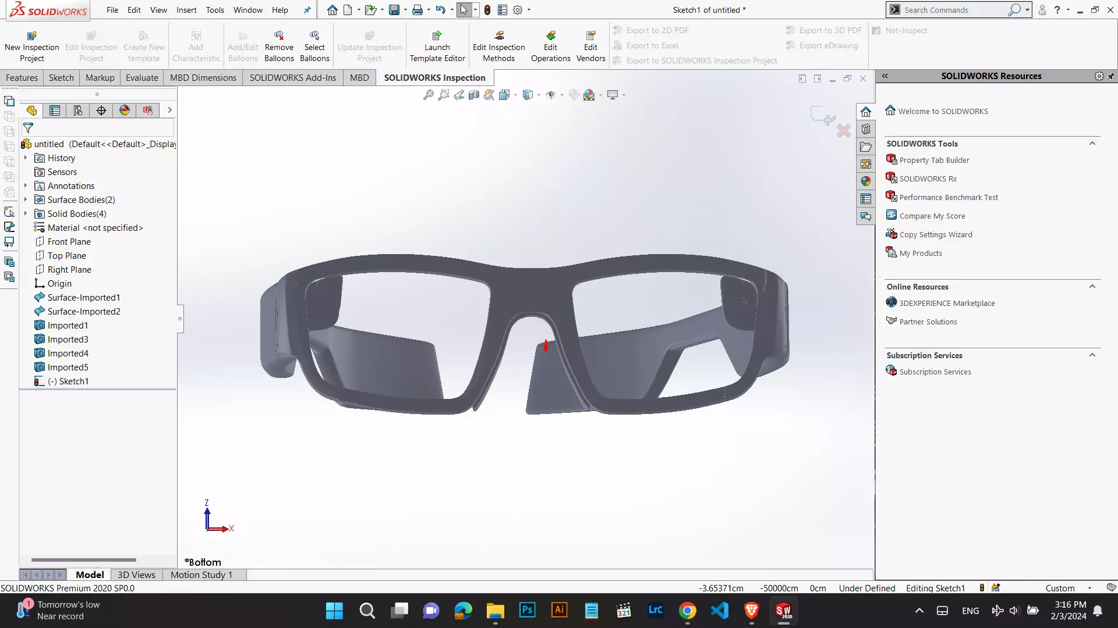This screenshot has width=1118, height=628.
Task: Switch to the Evaluate tab
Action: point(142,77)
